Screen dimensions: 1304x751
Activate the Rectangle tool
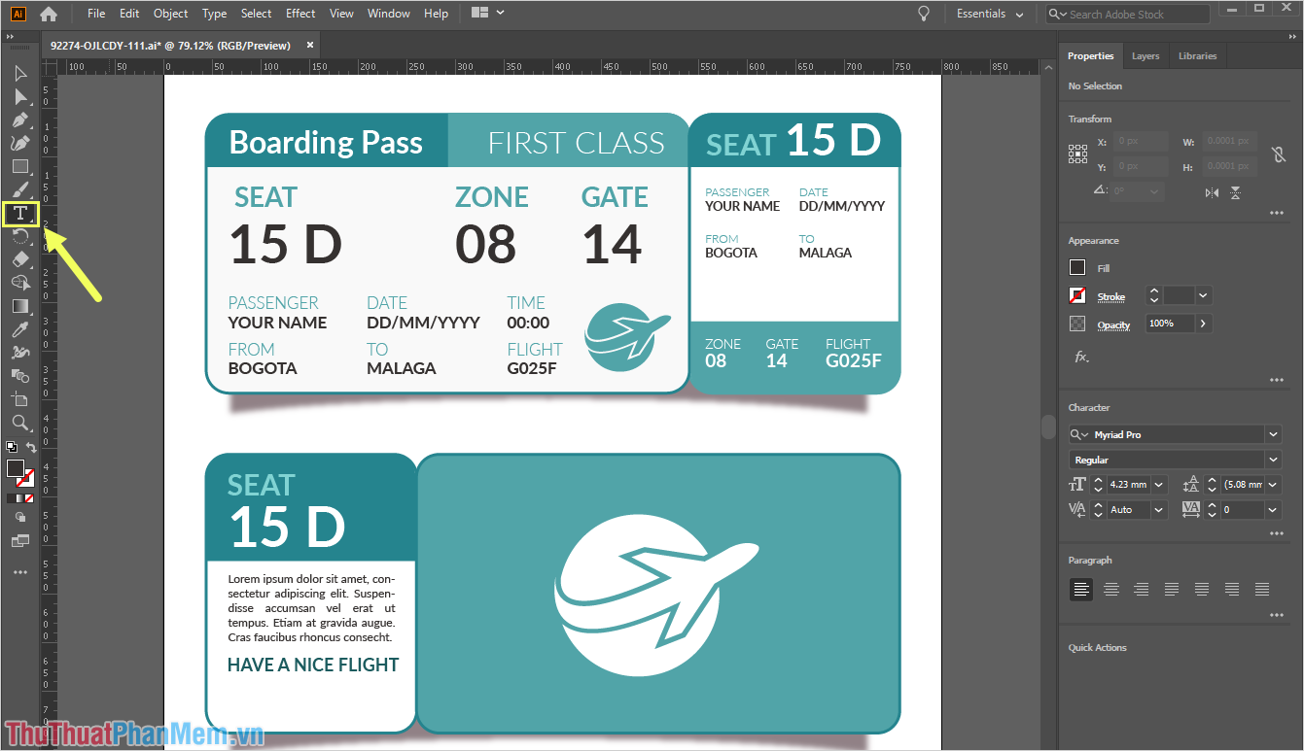19,167
